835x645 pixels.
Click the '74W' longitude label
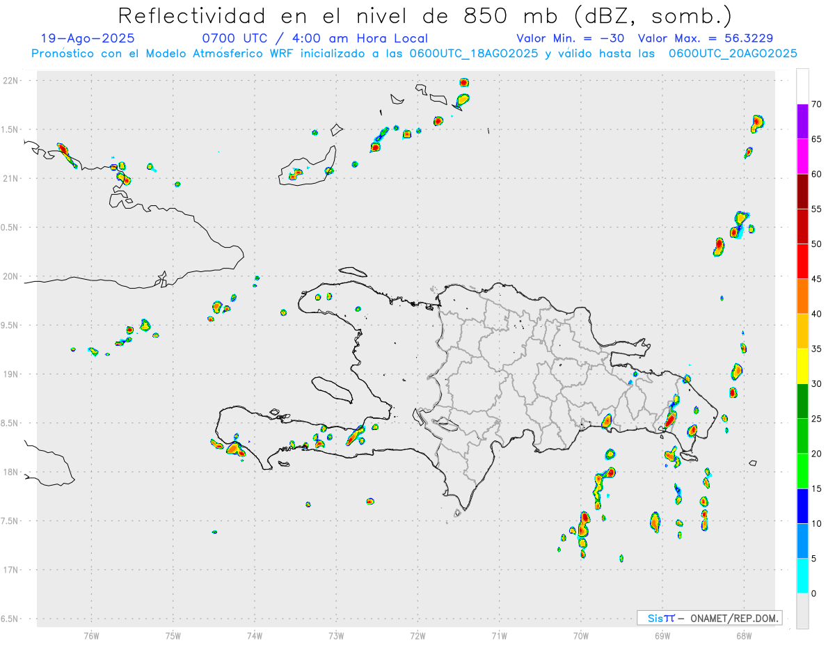255,635
